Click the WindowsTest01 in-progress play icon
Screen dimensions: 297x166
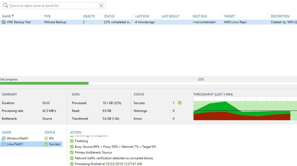[x=46, y=139]
